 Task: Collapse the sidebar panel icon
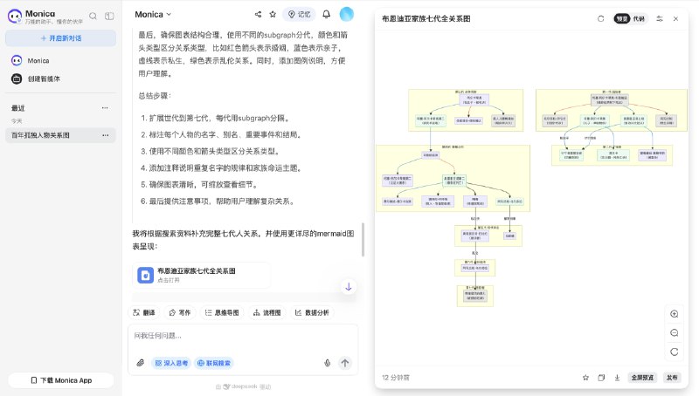[109, 16]
